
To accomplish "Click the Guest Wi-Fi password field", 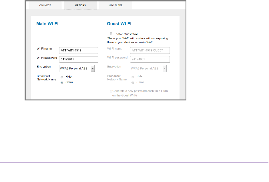I will (150, 59).
